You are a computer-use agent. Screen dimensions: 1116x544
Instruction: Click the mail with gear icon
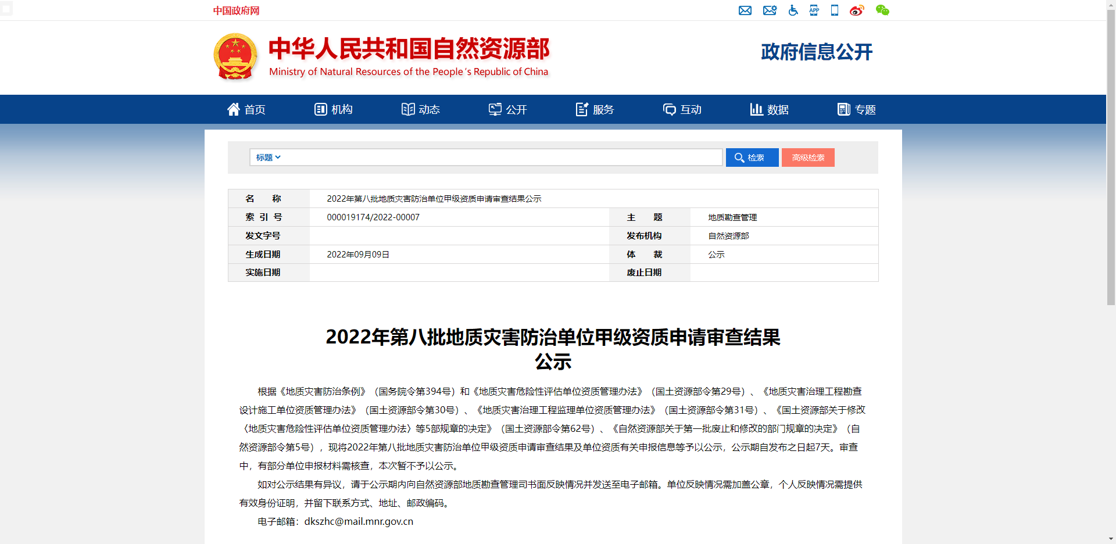pyautogui.click(x=770, y=10)
